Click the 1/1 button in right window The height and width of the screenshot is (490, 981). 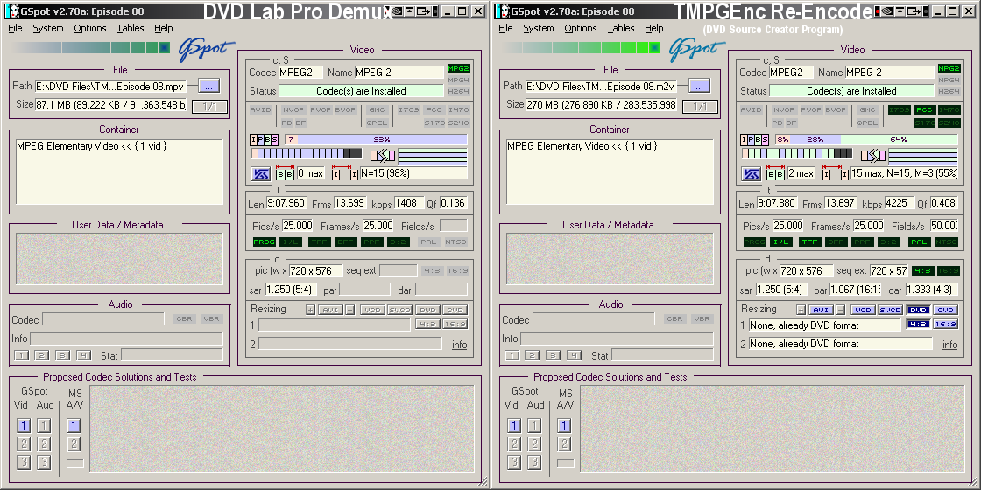tap(700, 106)
